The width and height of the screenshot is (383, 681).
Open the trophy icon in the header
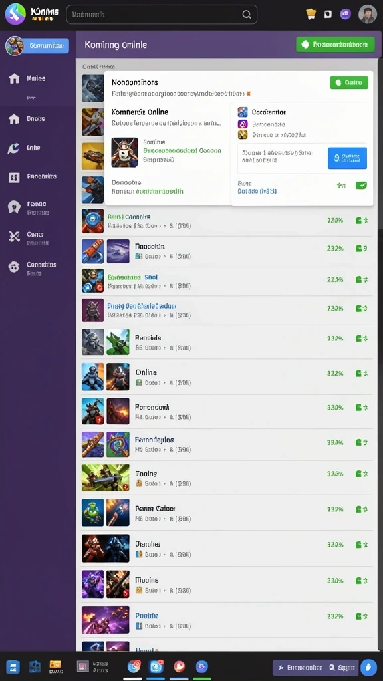tap(311, 14)
